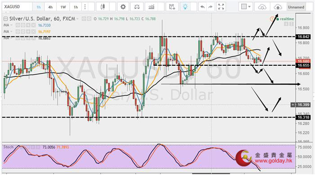The height and width of the screenshot is (175, 315).
Task: Select the 4h timeframe tab
Action: pyautogui.click(x=50, y=7)
